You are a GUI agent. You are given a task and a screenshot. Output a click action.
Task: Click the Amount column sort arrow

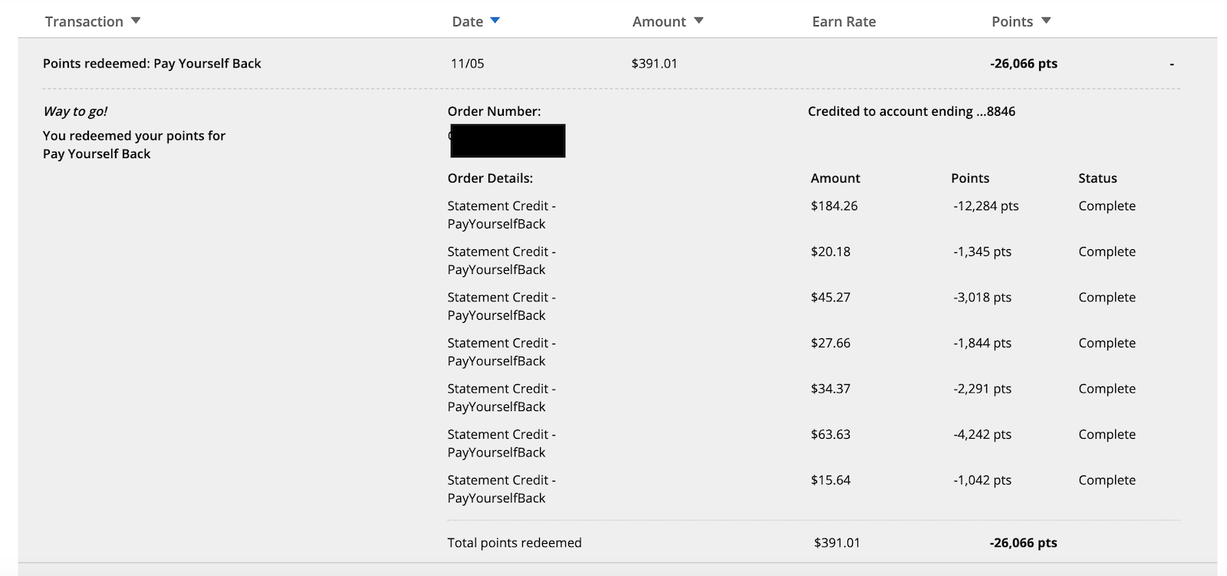tap(699, 21)
